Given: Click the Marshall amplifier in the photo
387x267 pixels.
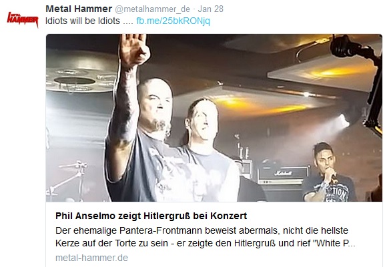Looking at the screenshot, I should click(283, 175).
